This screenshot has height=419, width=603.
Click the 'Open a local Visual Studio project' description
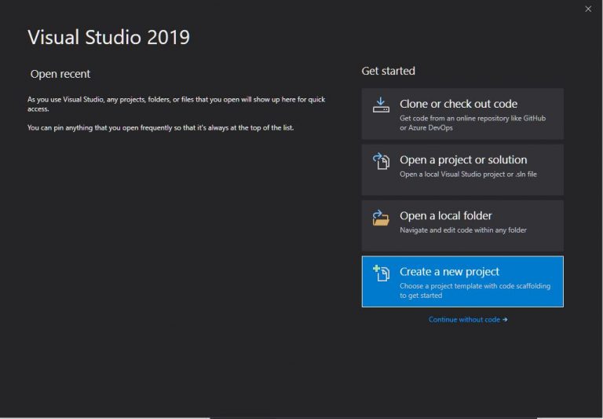coord(468,174)
